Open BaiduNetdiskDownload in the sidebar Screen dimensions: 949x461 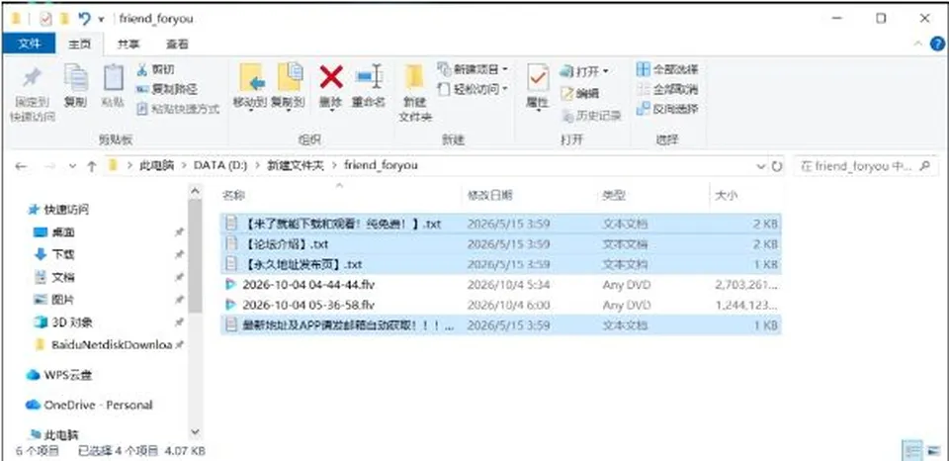104,344
